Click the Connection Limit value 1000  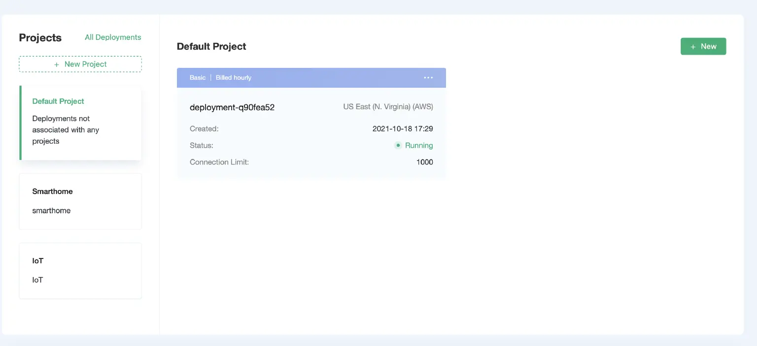point(424,162)
